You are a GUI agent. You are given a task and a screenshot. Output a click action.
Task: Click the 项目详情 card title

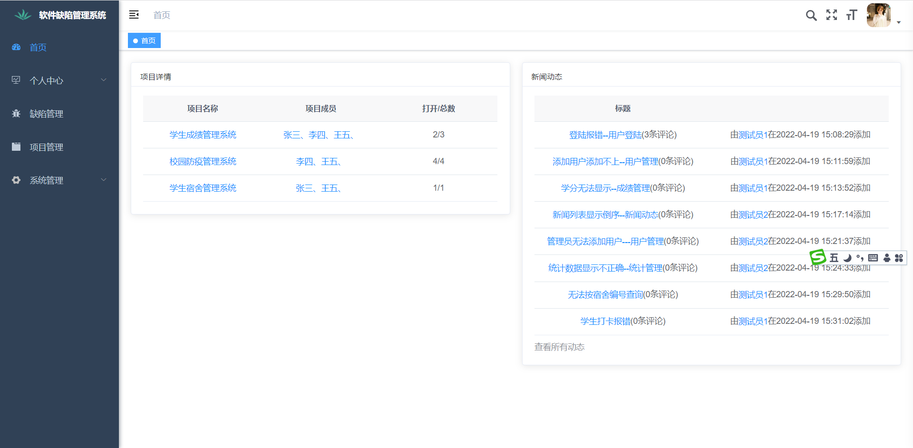click(x=155, y=77)
